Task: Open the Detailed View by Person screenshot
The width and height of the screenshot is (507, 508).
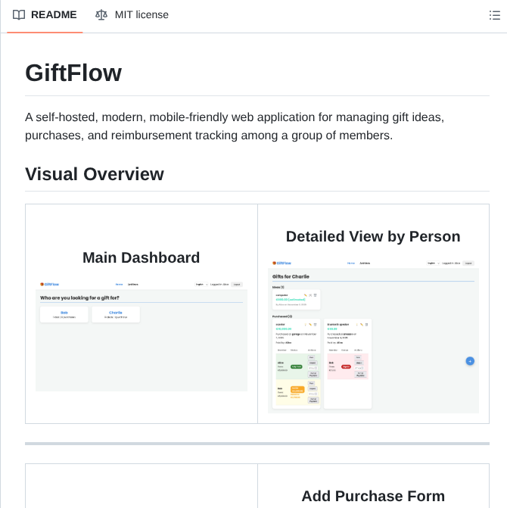Action: click(x=373, y=335)
